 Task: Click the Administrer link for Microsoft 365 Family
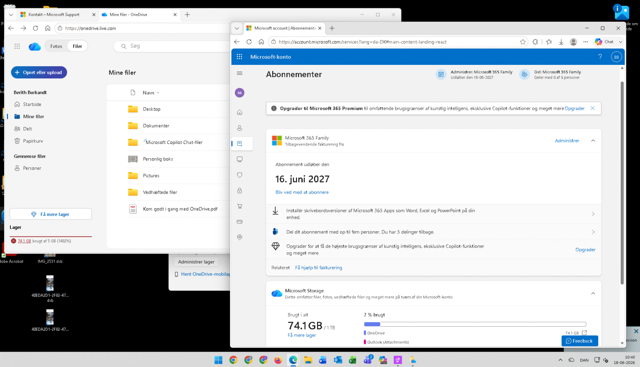click(x=567, y=141)
